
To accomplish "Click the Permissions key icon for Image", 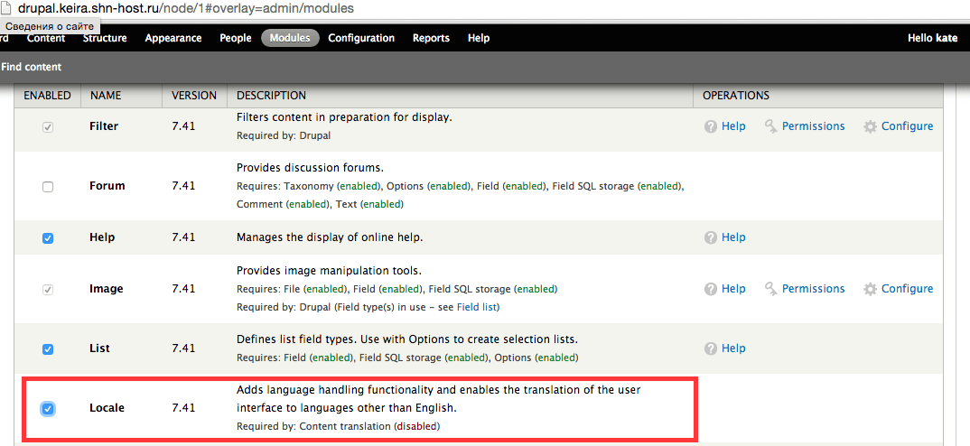I will (770, 289).
